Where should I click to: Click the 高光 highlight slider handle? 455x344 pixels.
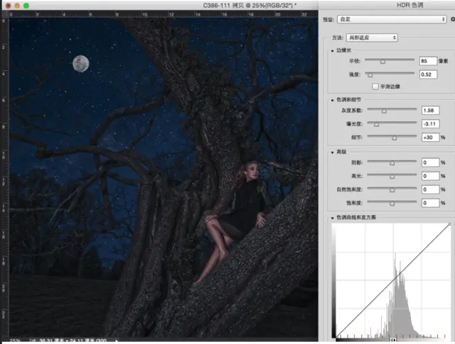(392, 176)
